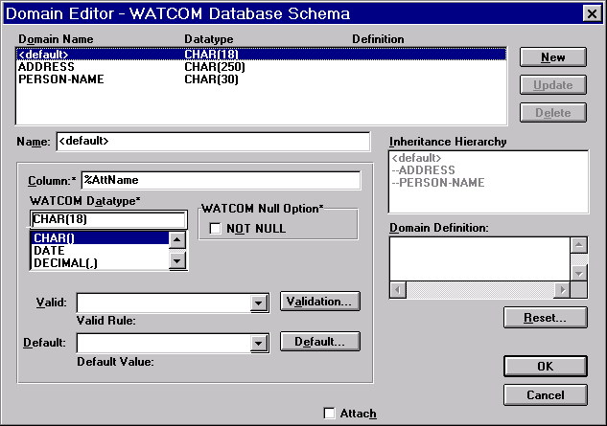This screenshot has height=426, width=607.
Task: Toggle the Attach checkbox
Action: [x=330, y=413]
